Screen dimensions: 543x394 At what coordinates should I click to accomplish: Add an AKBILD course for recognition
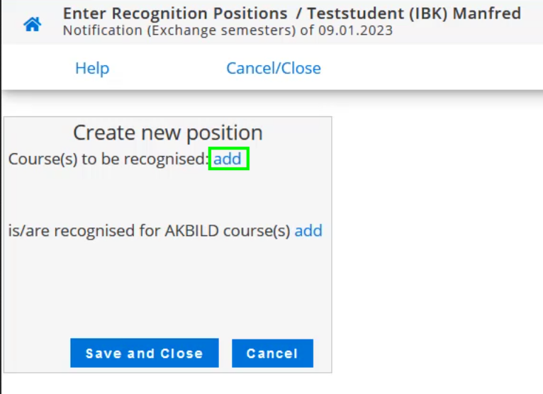click(308, 230)
